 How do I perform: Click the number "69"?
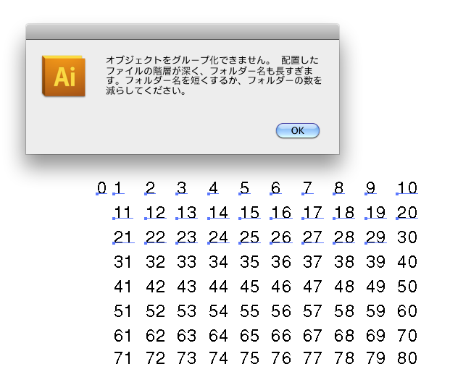376,336
